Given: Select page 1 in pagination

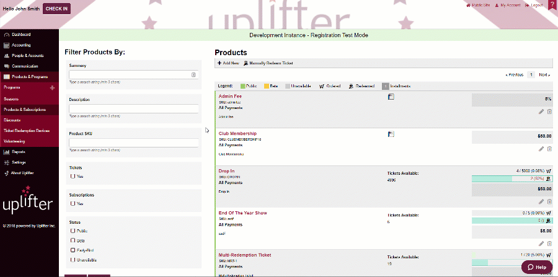Looking at the screenshot, I should tap(531, 75).
